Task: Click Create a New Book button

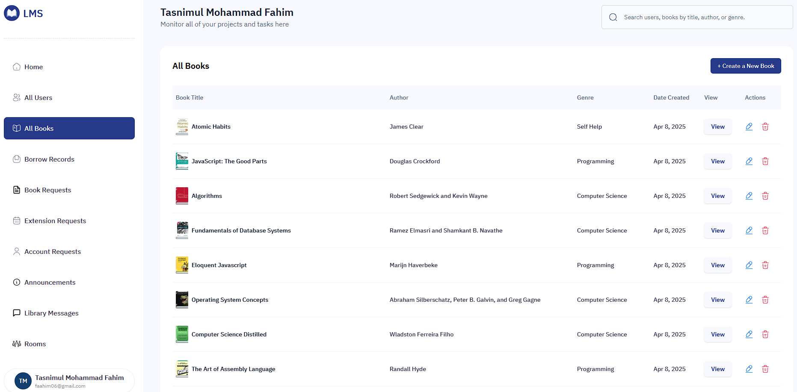Action: [746, 66]
